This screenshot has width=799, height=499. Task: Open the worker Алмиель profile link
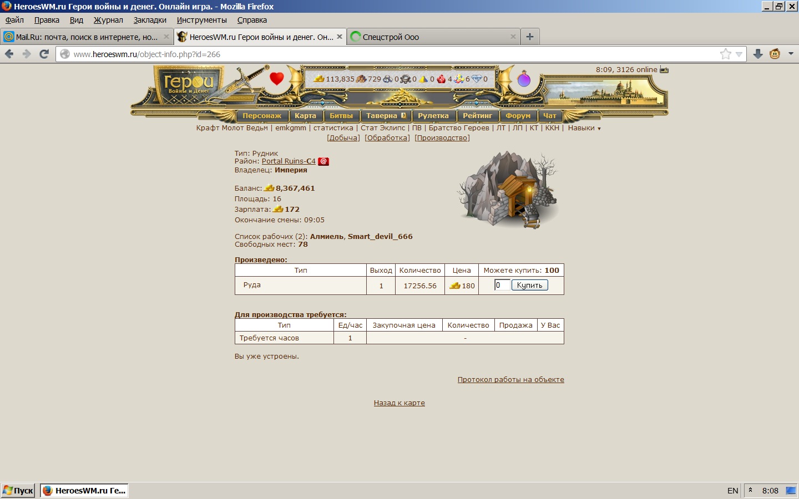(327, 237)
